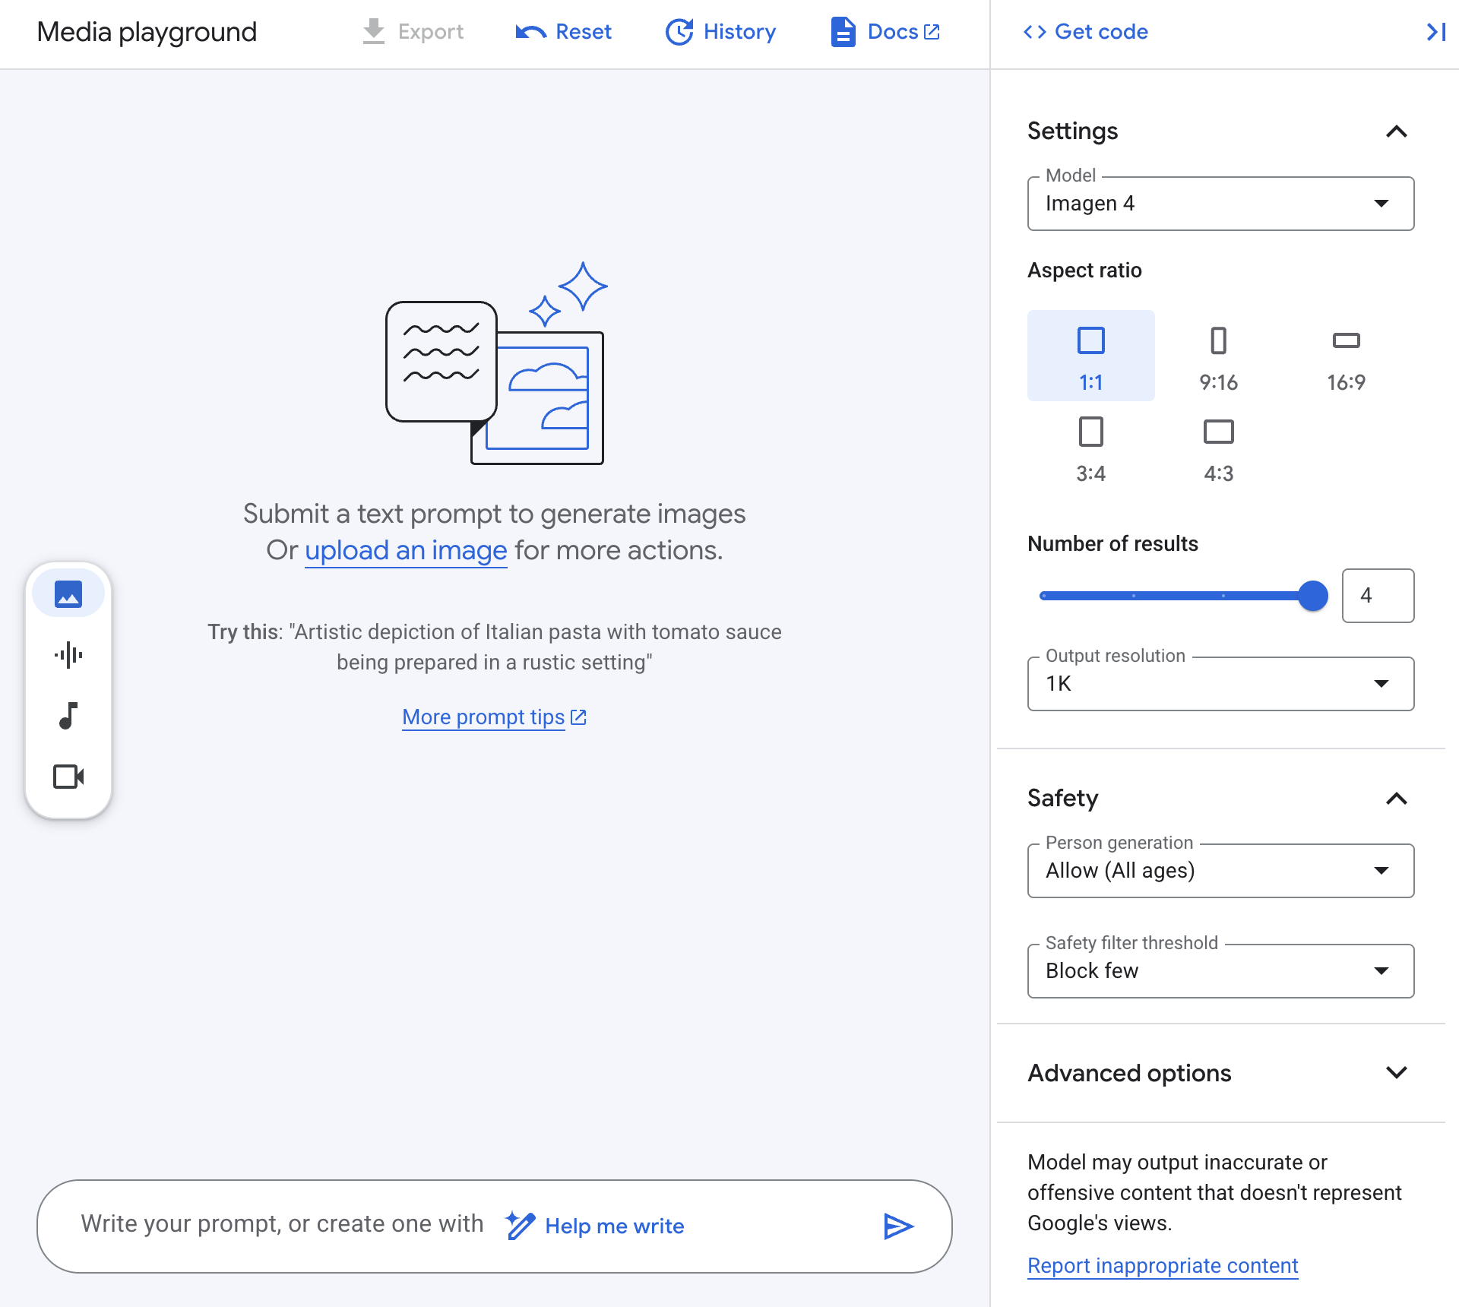
Task: Switch to speech audio mode icon
Action: (68, 654)
